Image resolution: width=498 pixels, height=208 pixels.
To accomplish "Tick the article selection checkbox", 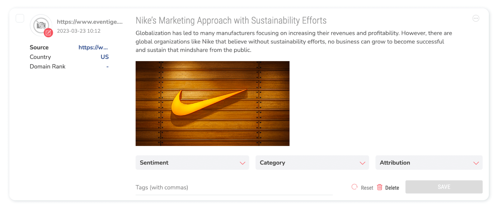I will pos(20,18).
